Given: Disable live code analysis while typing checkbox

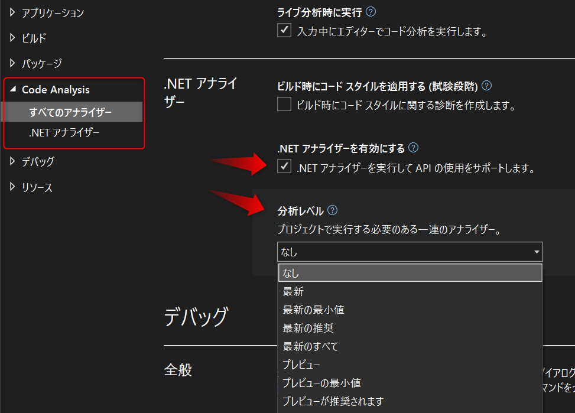Looking at the screenshot, I should (284, 31).
